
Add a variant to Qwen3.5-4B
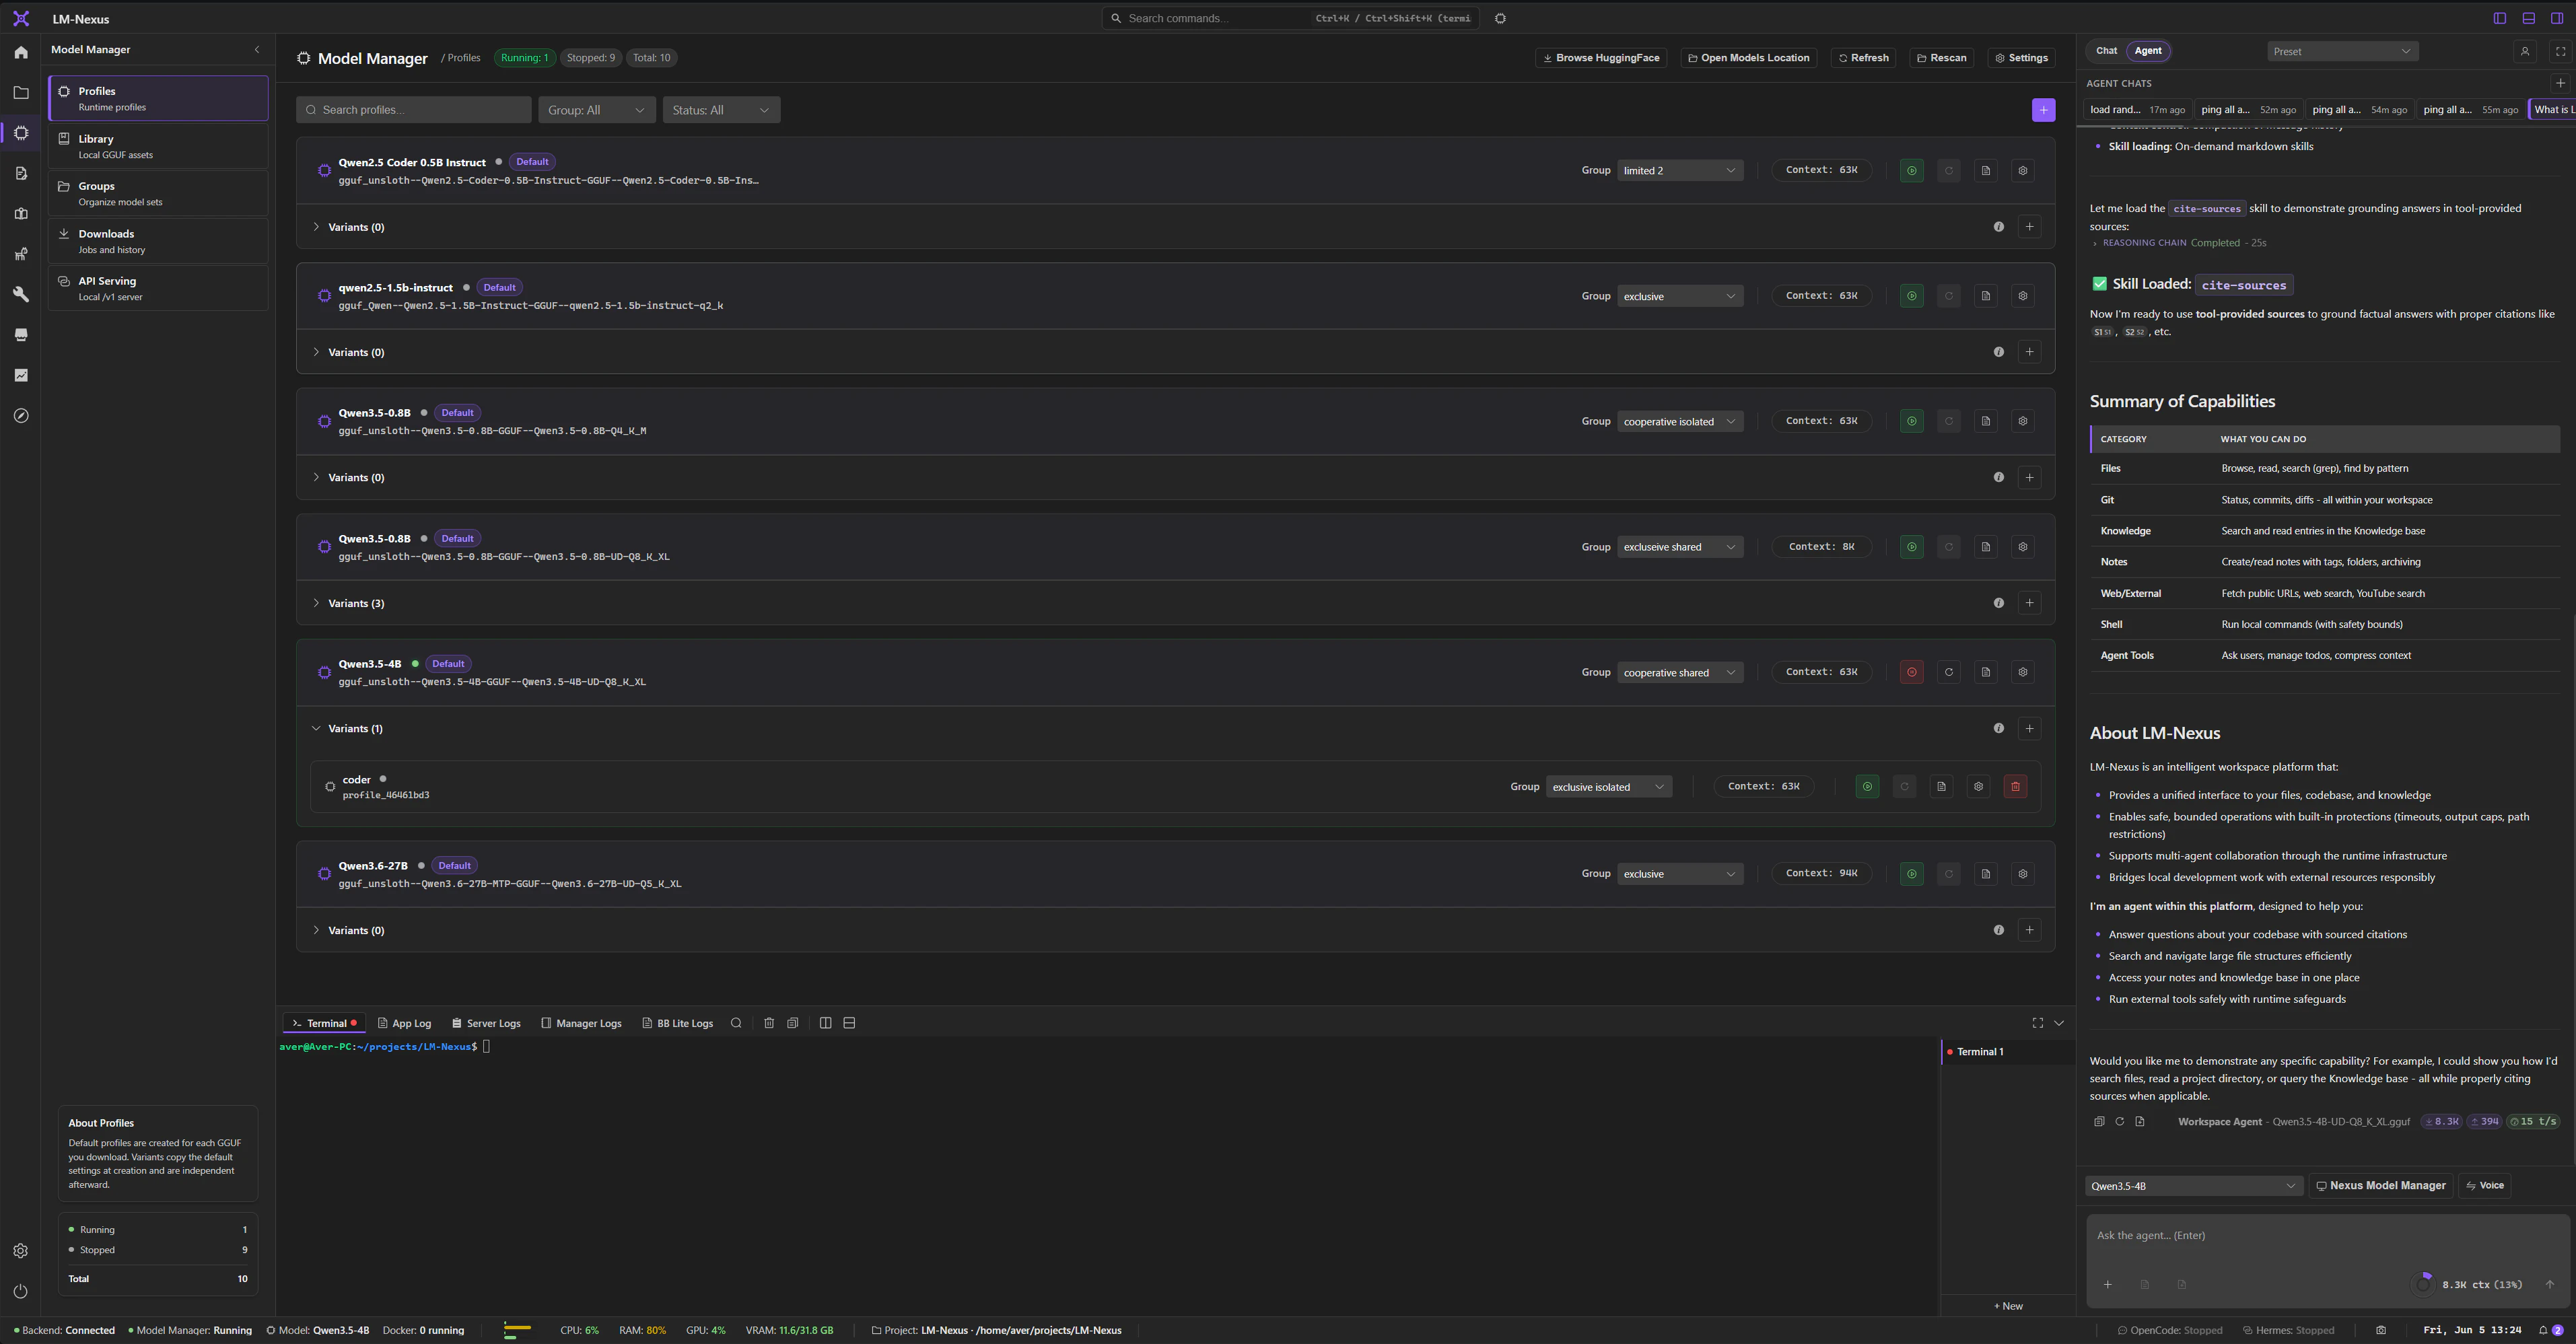pyautogui.click(x=2029, y=728)
